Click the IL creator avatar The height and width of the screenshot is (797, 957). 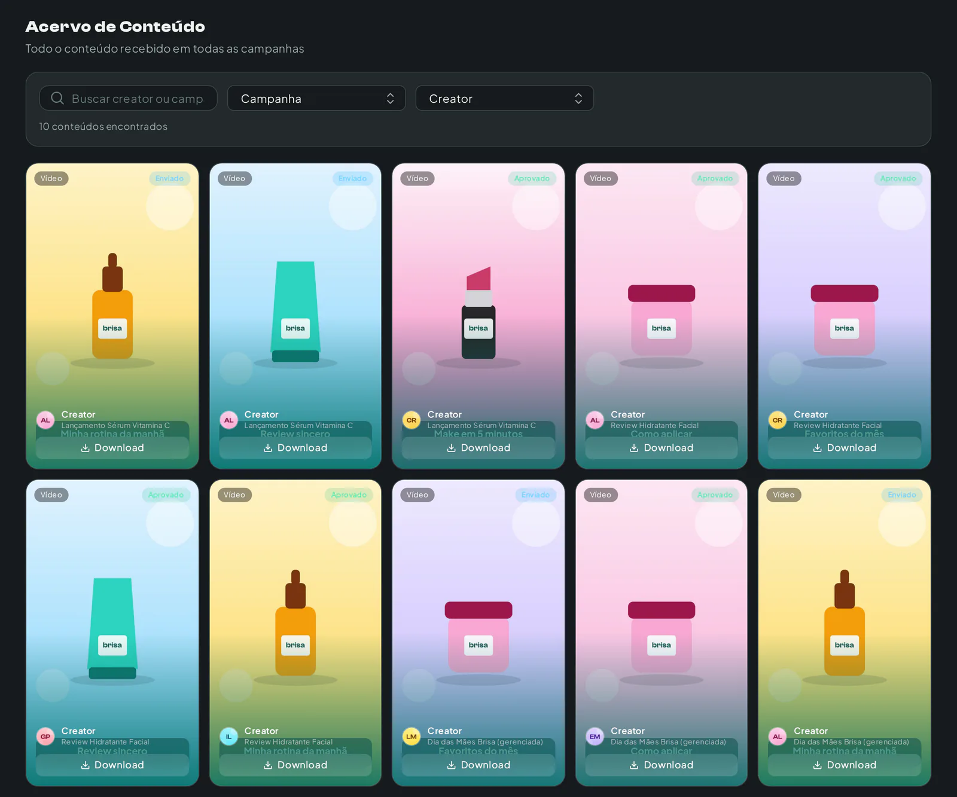point(228,737)
